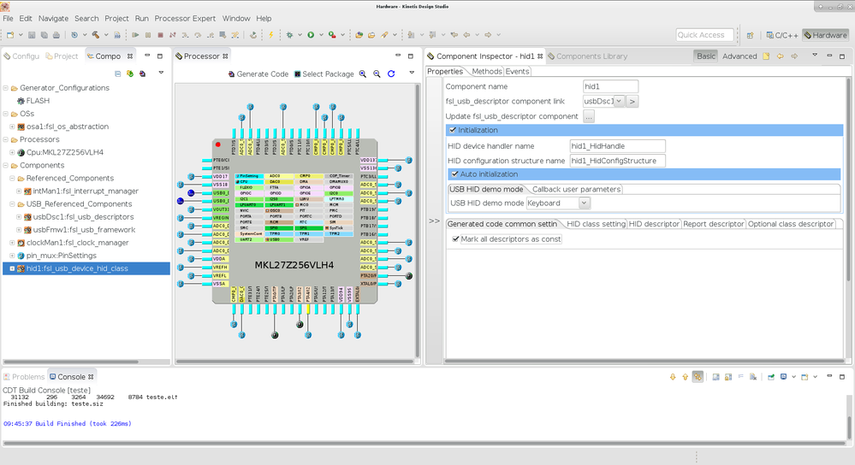Toggle the Auto initialization checkbox
855x465 pixels.
(x=455, y=174)
